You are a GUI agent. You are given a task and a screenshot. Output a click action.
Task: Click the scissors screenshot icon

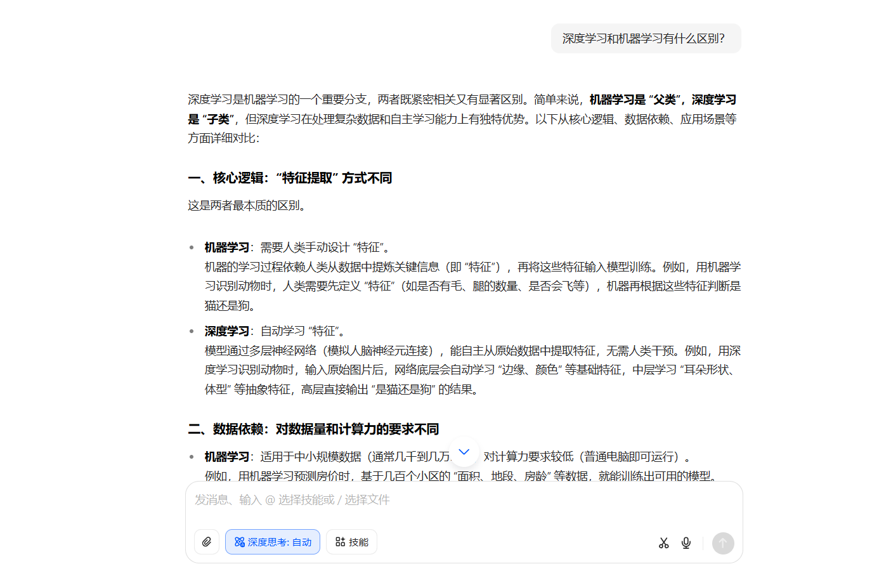(x=663, y=542)
